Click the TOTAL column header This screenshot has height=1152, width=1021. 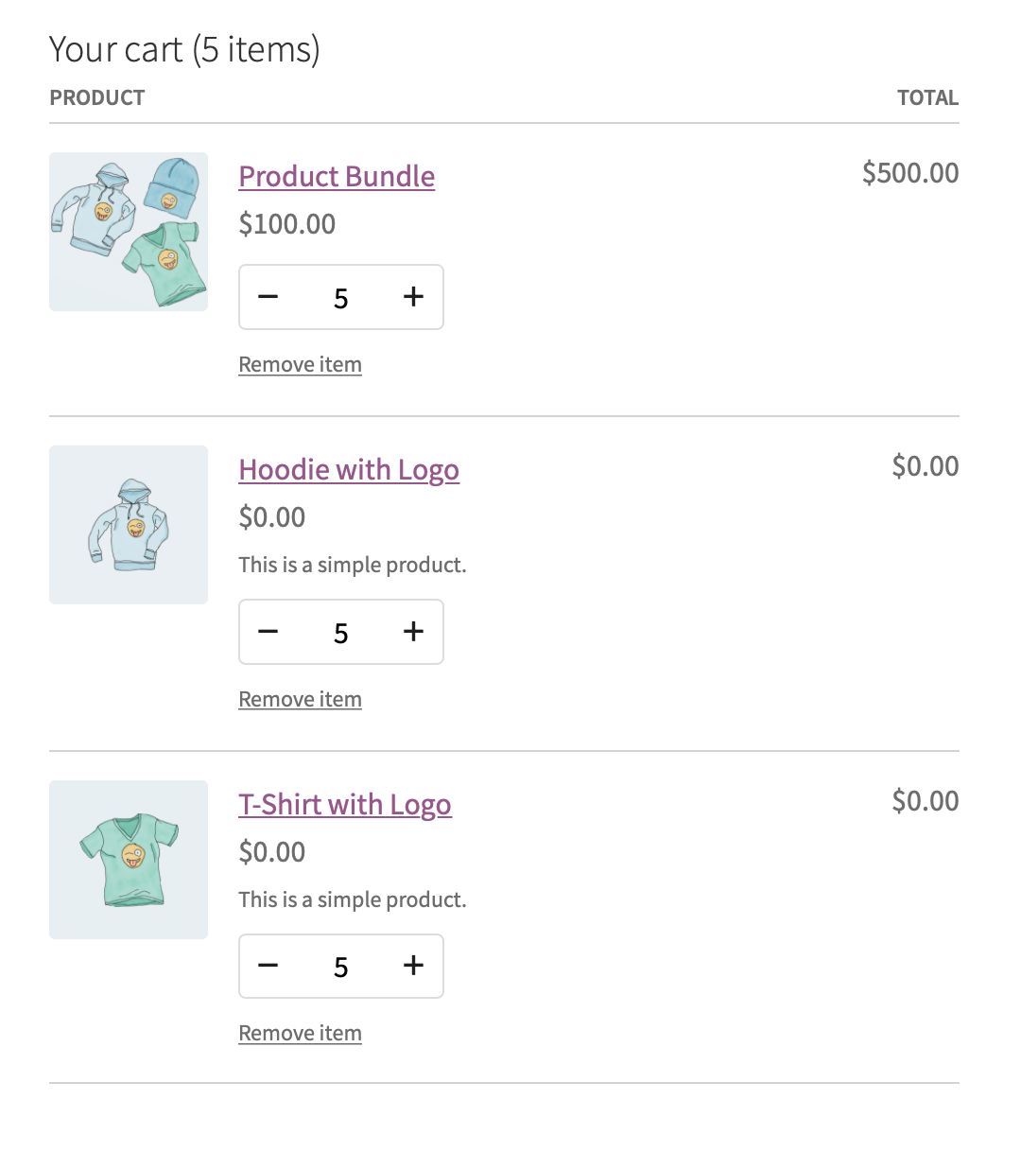927,97
